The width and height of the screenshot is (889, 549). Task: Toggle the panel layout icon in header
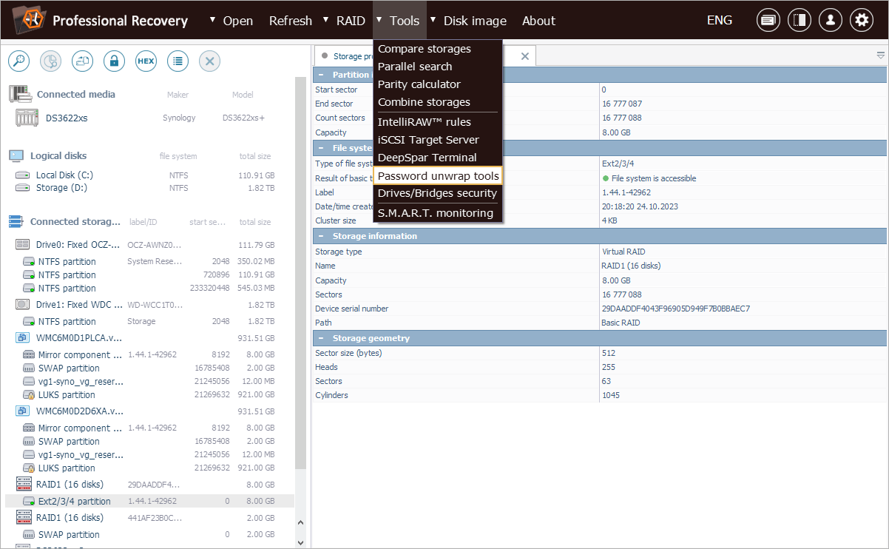[800, 21]
